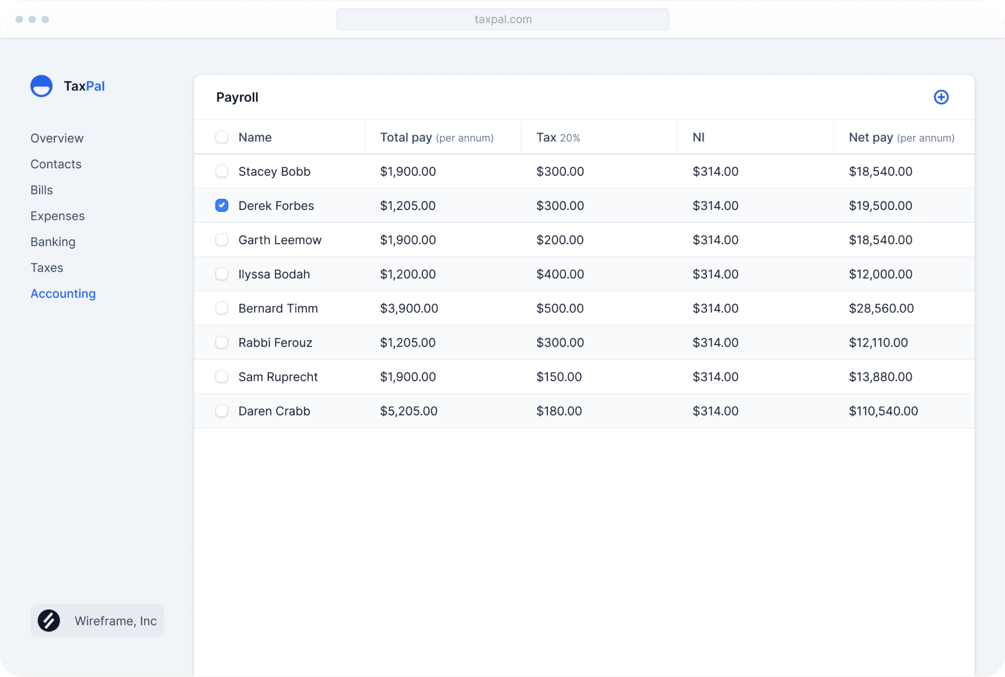Click the Wireframe, Inc company logo icon
Viewport: 1005px width, 677px height.
coord(49,620)
